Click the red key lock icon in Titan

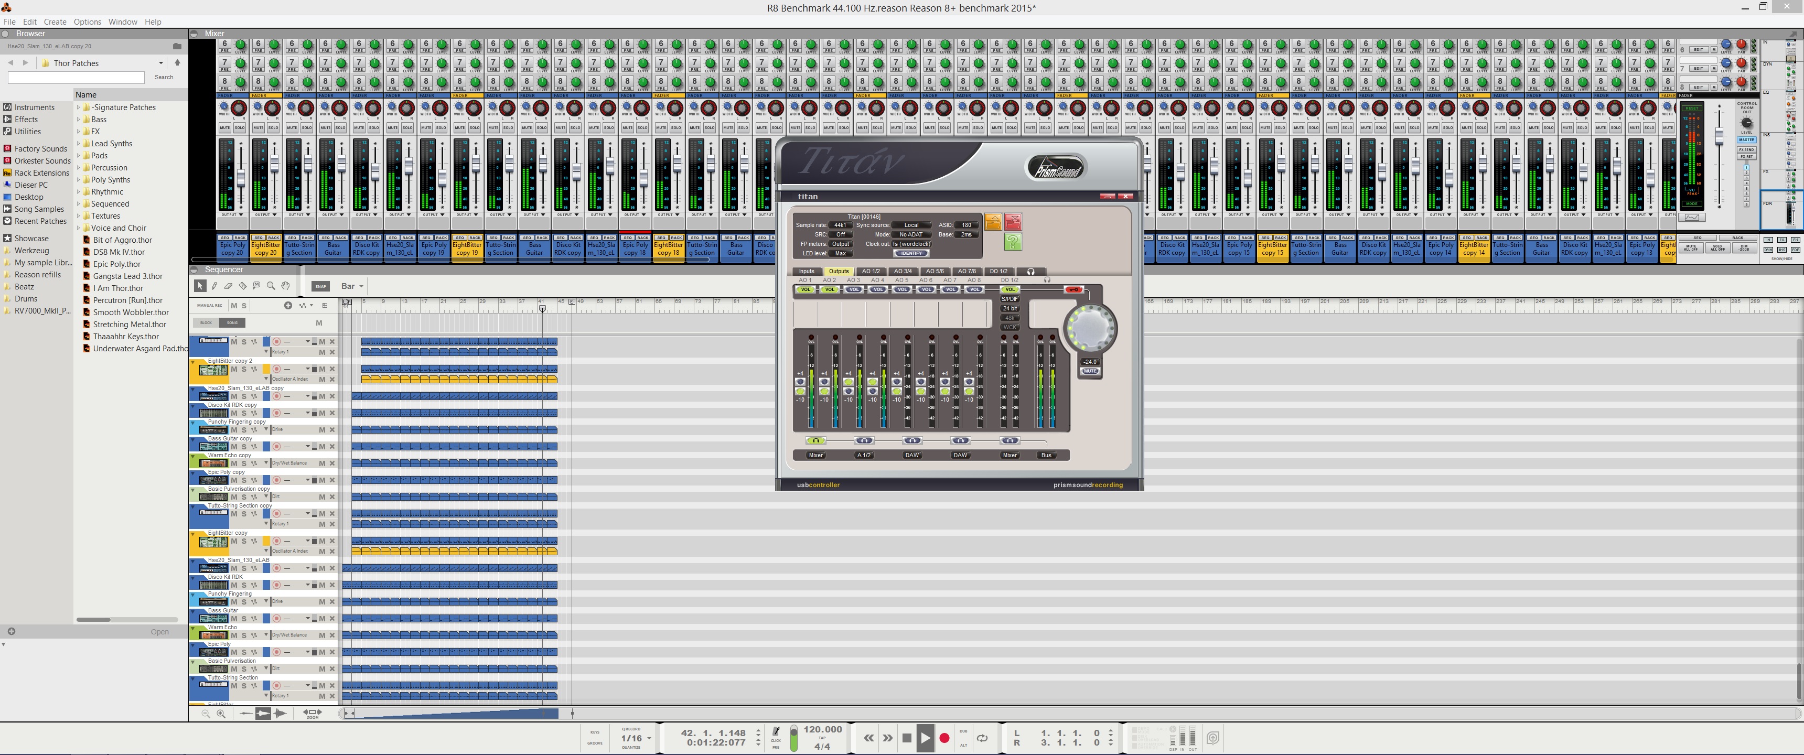click(1073, 289)
